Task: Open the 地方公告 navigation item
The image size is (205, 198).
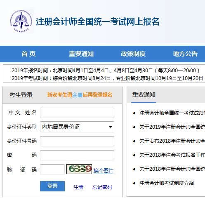Action: 185,54
